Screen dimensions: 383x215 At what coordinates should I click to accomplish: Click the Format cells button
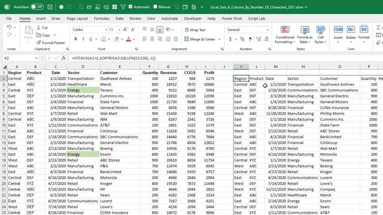click(x=364, y=34)
